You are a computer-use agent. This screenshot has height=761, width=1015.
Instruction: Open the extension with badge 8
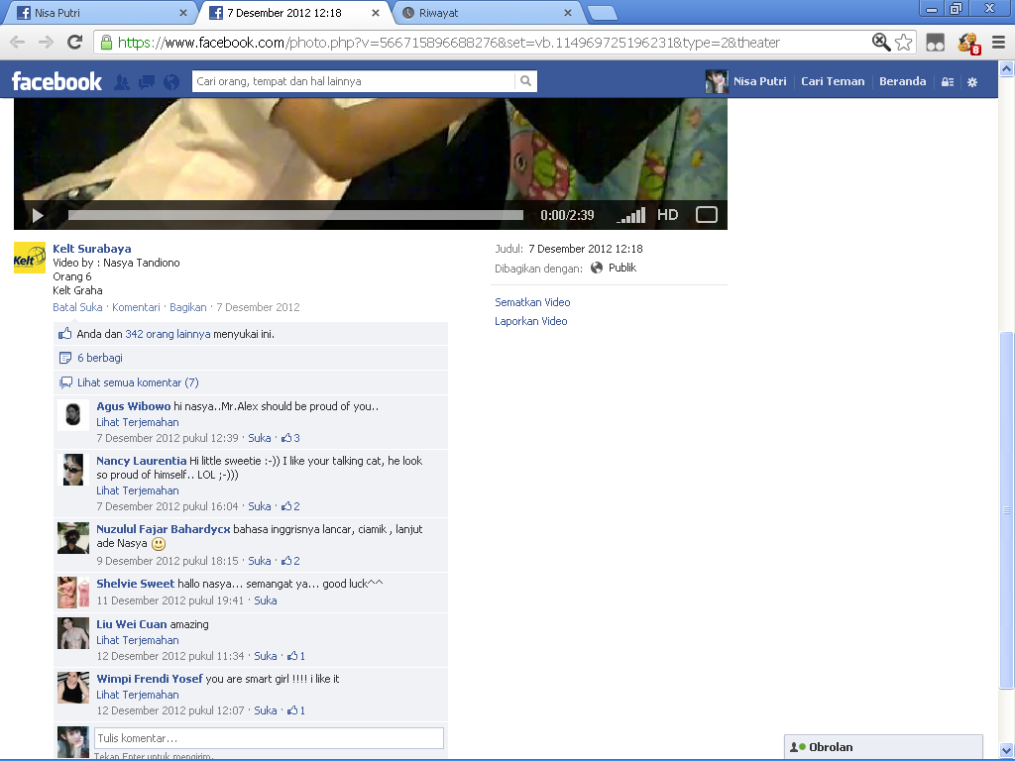point(969,43)
